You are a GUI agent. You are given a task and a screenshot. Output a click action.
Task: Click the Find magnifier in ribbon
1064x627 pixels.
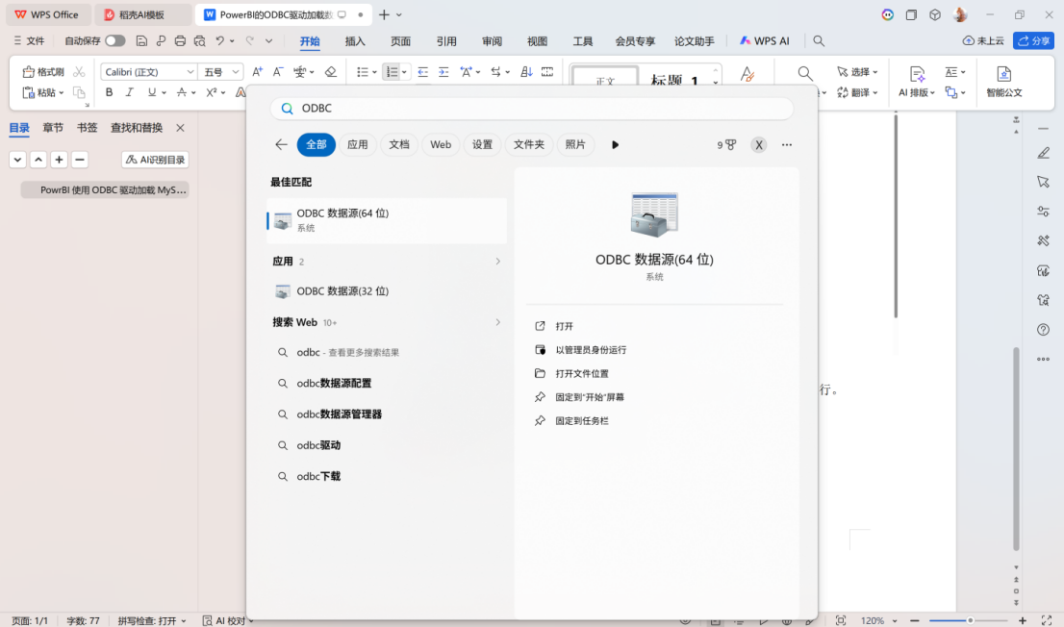805,73
